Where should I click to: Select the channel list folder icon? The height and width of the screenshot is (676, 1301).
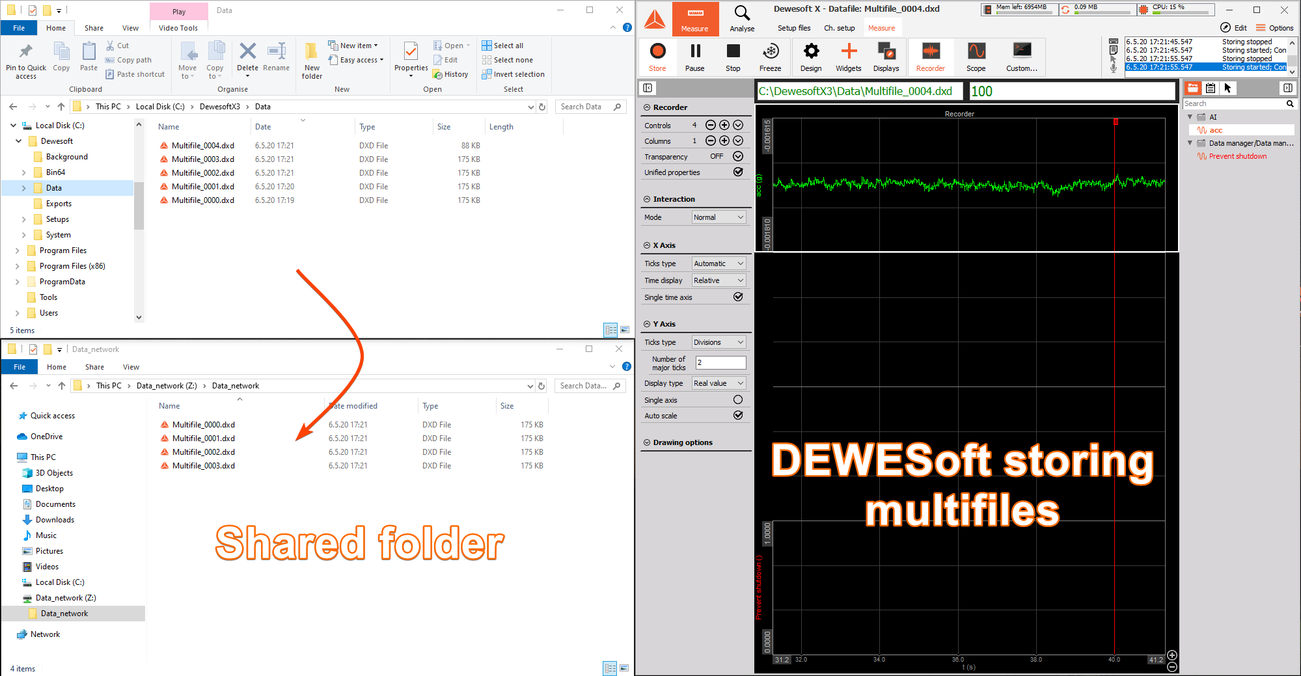(x=1193, y=88)
